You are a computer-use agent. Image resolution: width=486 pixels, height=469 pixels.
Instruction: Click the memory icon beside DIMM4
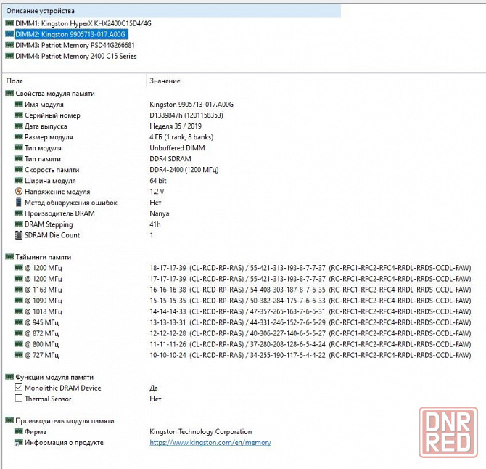coord(9,56)
